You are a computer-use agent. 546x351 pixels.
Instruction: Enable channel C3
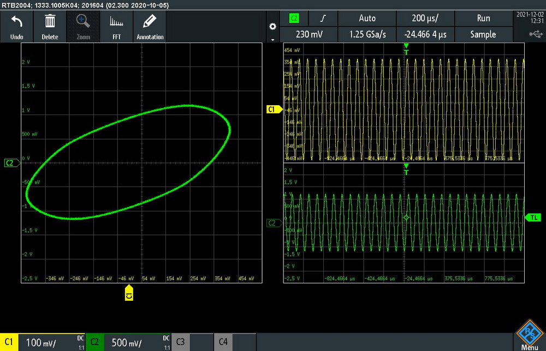coord(180,342)
